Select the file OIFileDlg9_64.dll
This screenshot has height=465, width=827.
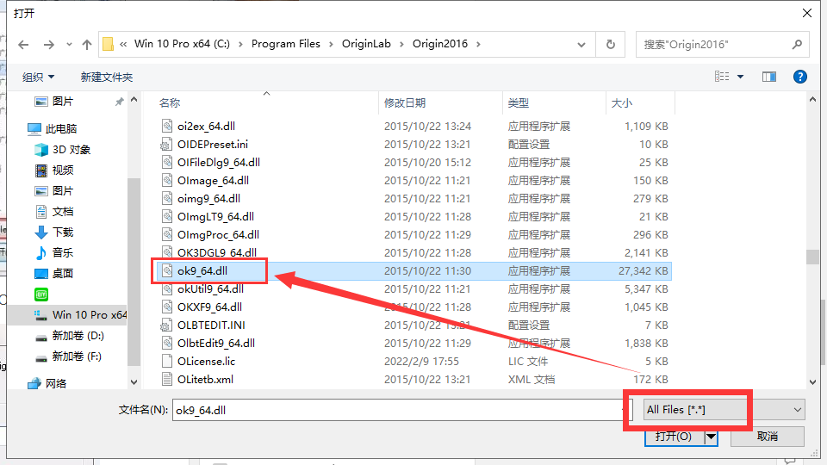click(x=218, y=163)
